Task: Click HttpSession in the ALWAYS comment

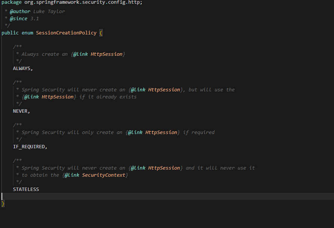Action: [x=107, y=54]
